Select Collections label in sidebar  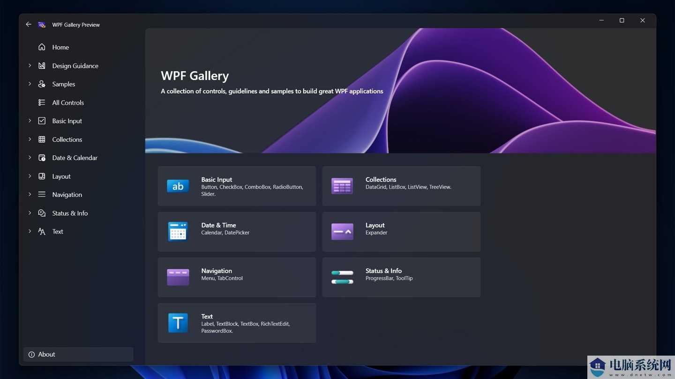point(67,139)
